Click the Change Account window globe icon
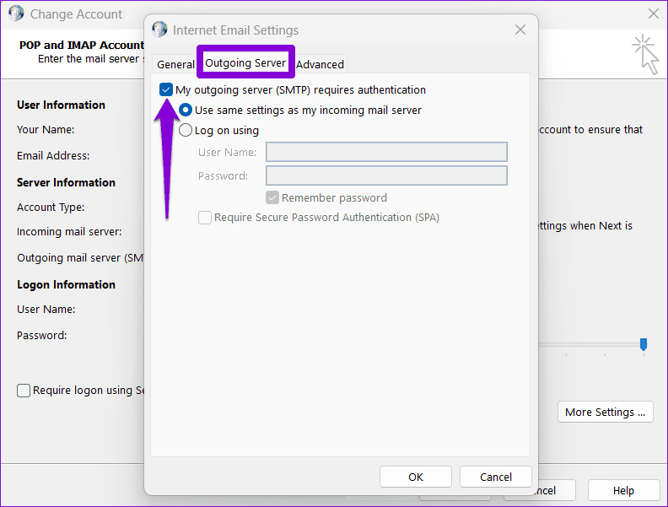668x507 pixels. (x=16, y=13)
